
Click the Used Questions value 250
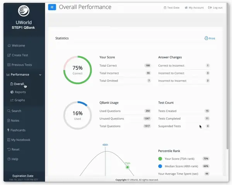click(x=148, y=111)
